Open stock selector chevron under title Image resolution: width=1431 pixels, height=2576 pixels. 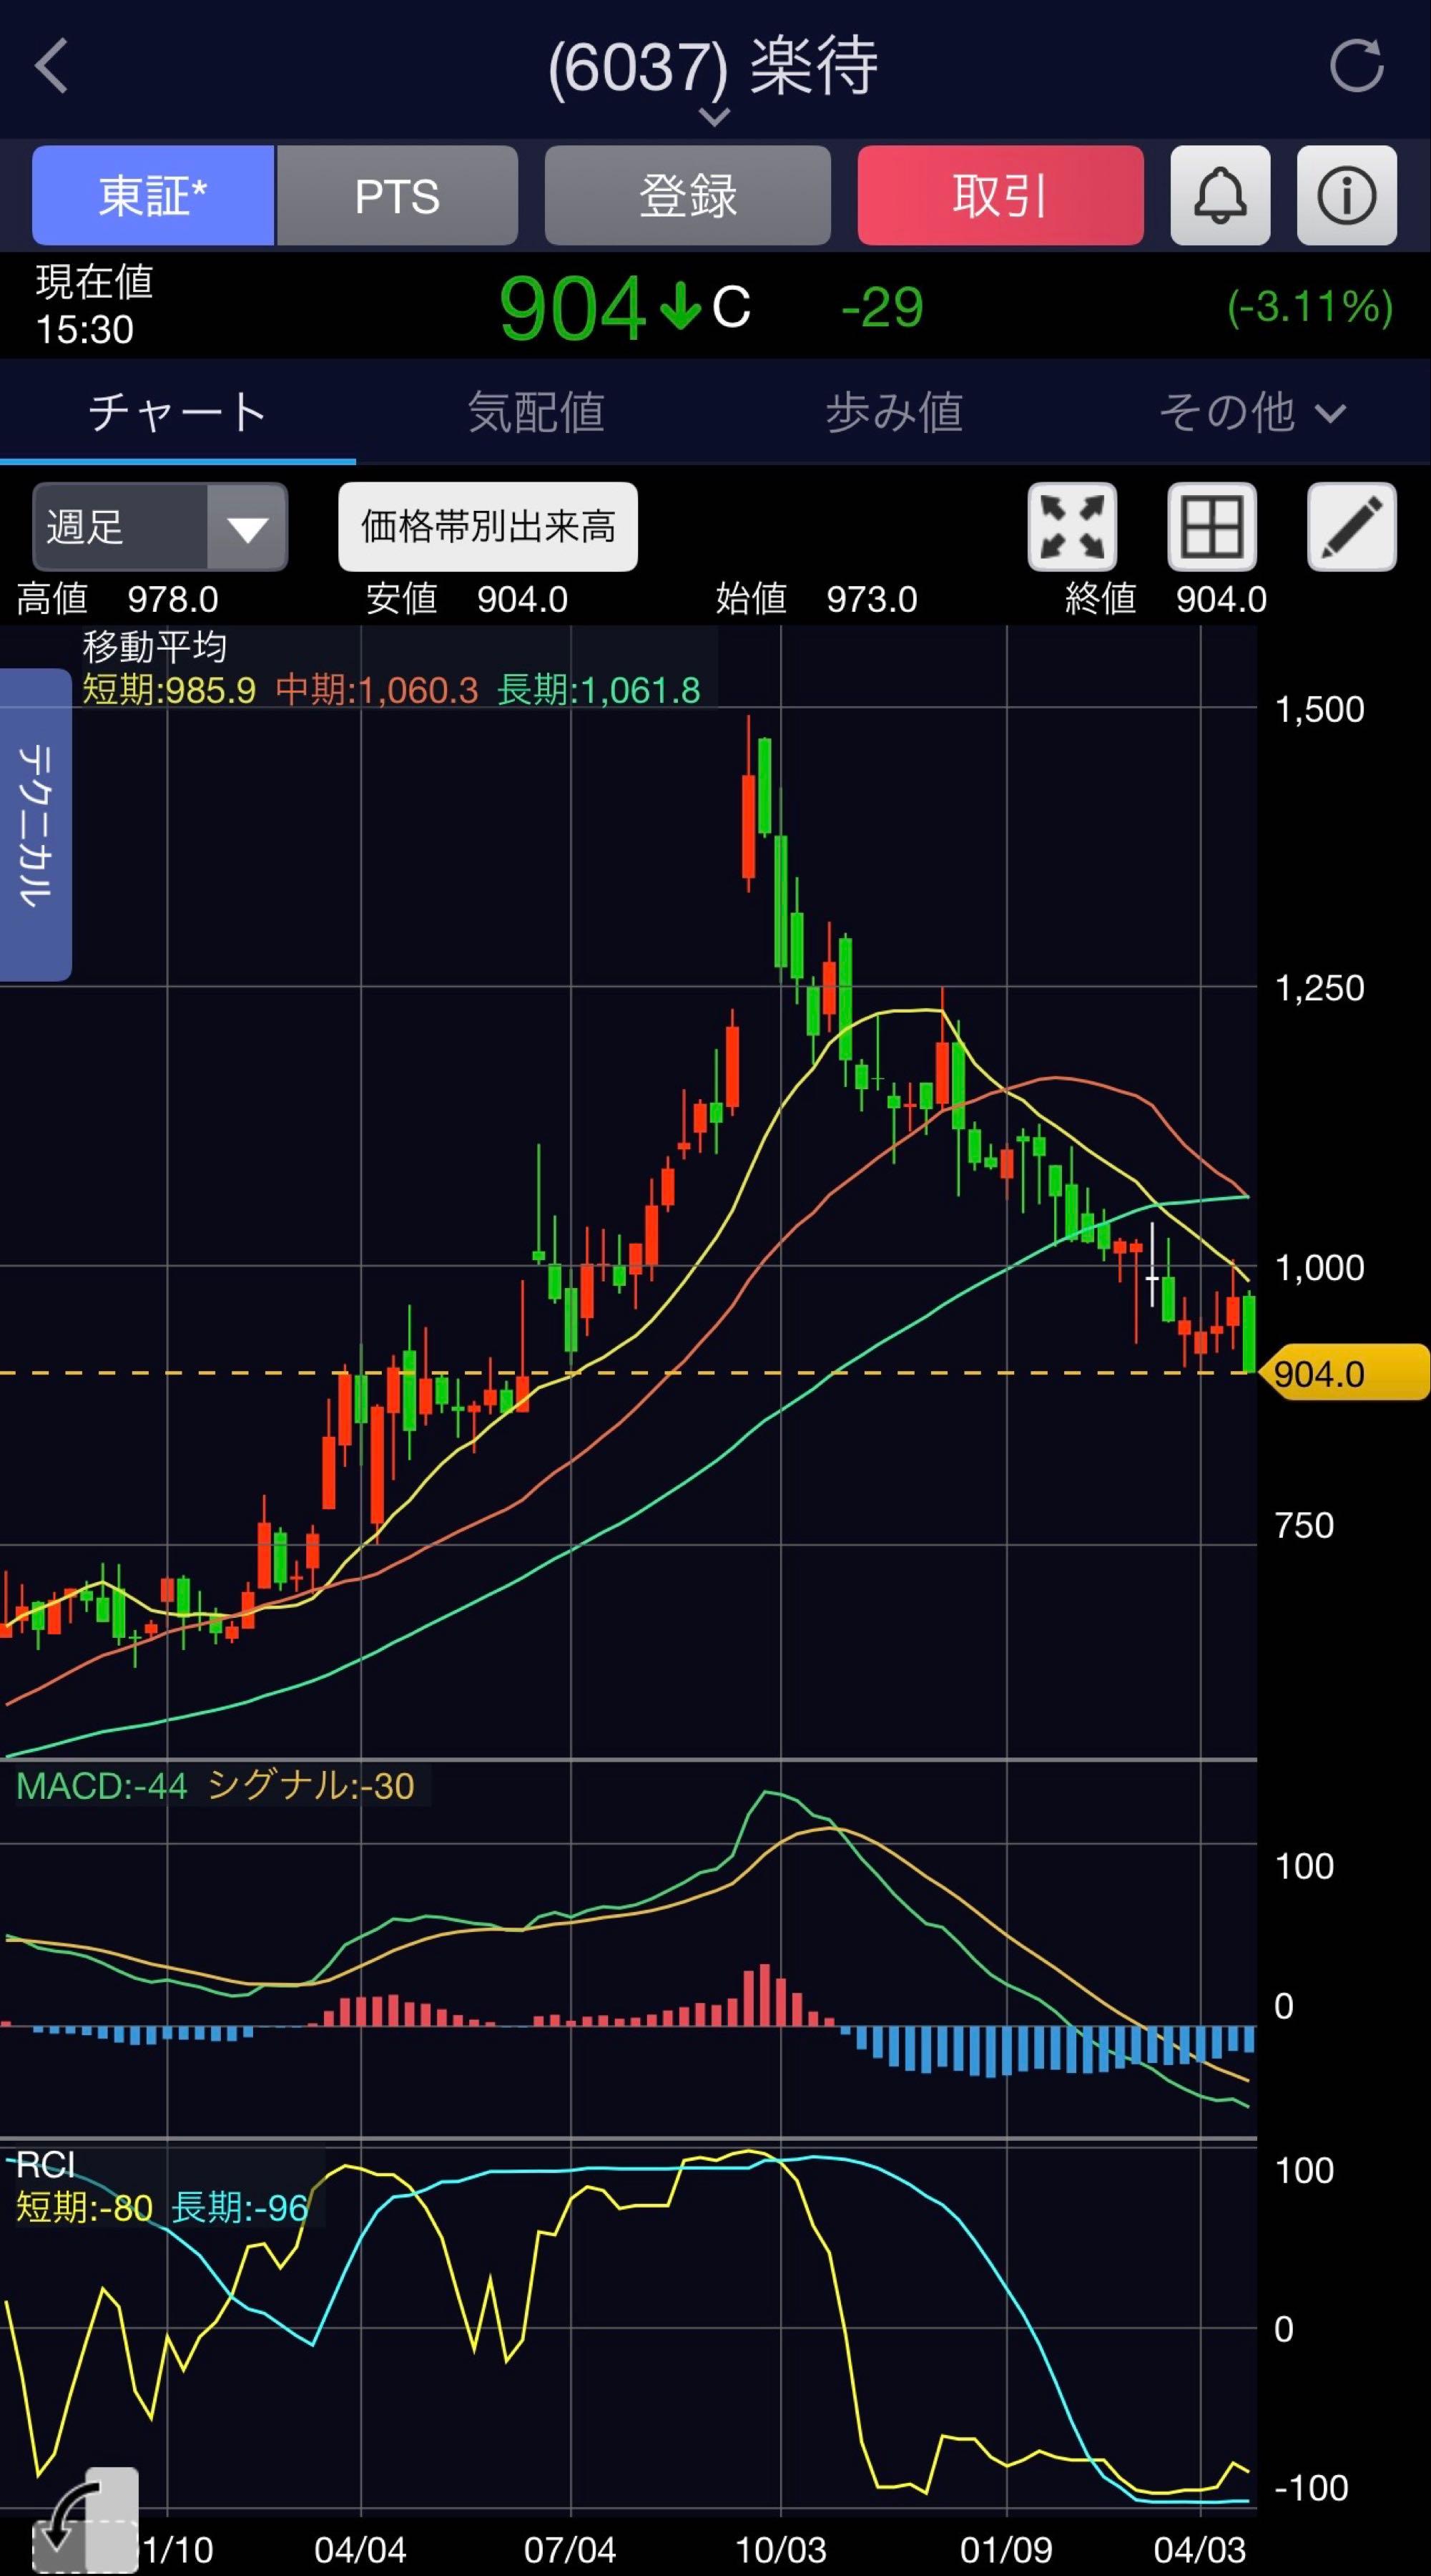click(714, 118)
